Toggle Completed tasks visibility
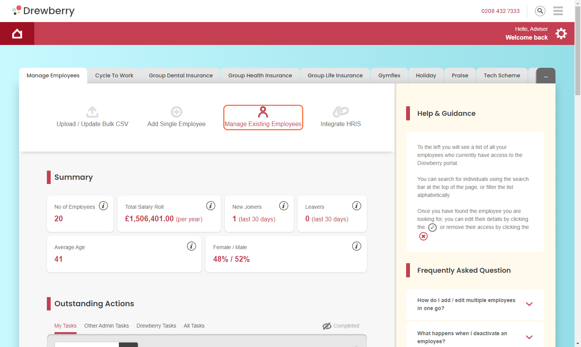 341,326
